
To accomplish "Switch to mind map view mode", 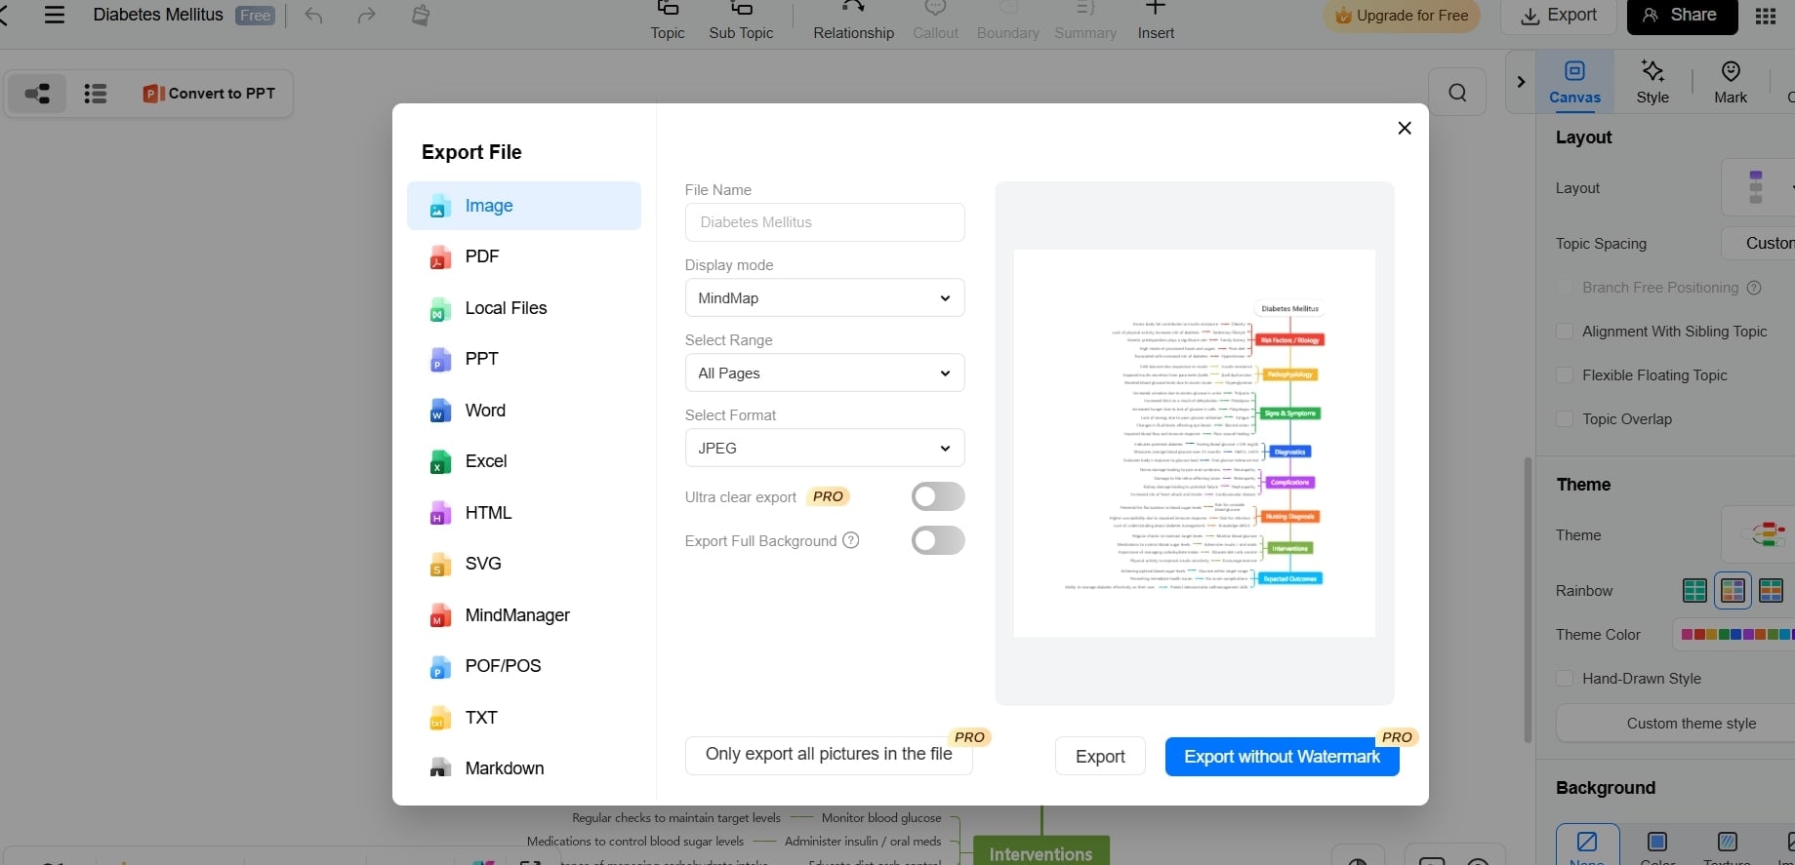I will (38, 94).
